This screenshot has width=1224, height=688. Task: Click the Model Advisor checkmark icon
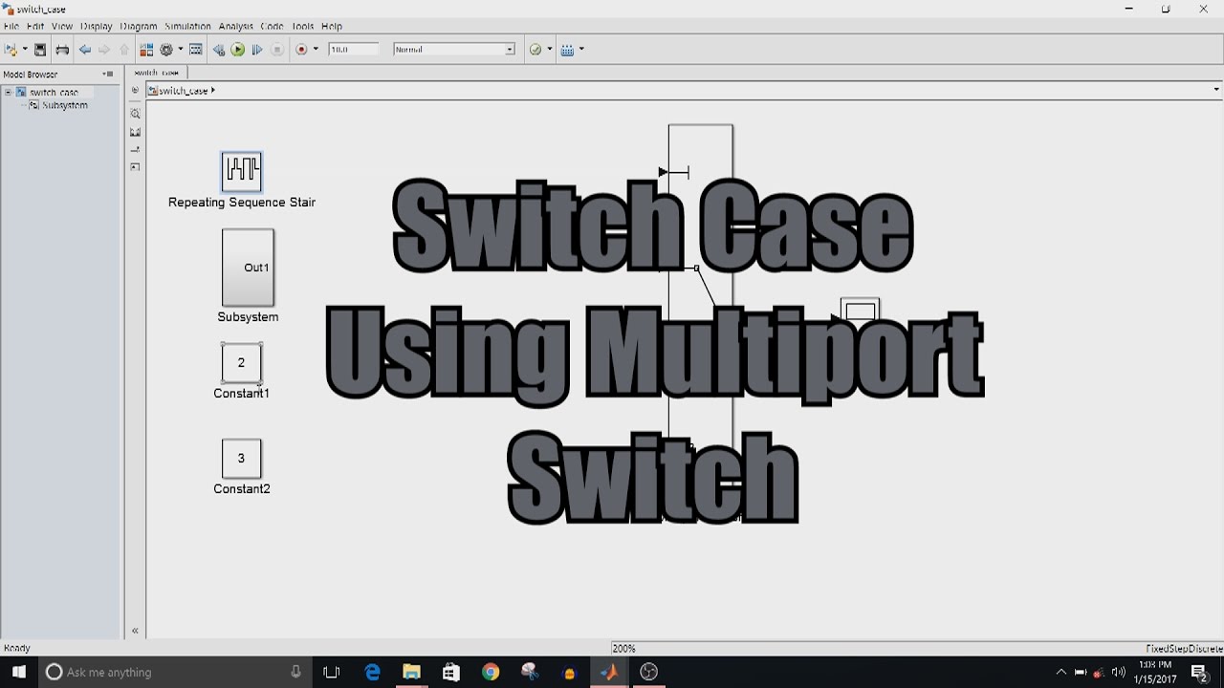(535, 50)
